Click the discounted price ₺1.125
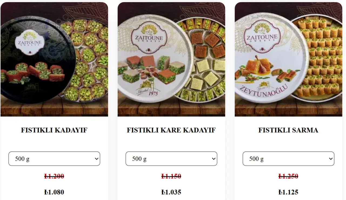 pos(288,192)
